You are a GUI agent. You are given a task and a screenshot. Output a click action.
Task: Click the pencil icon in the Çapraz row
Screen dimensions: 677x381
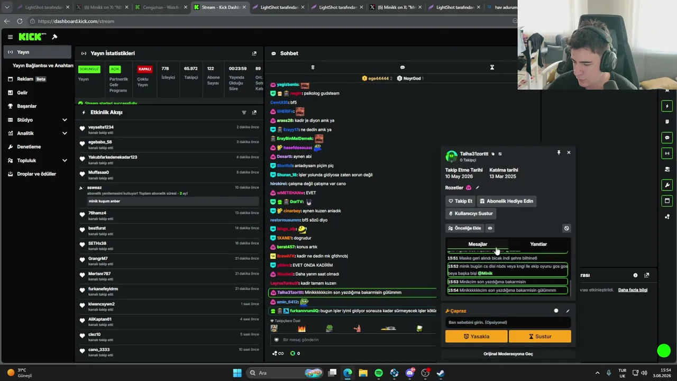click(x=568, y=311)
